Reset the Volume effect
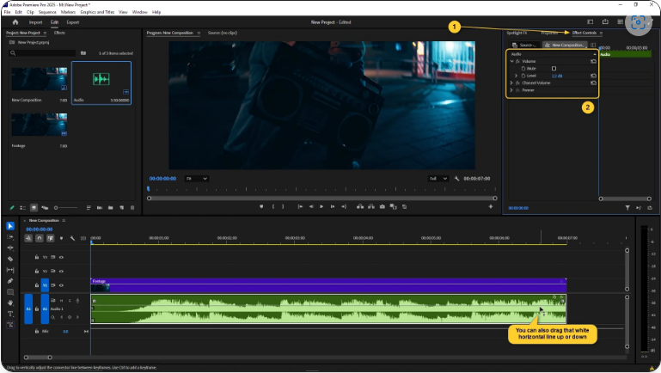Image resolution: width=661 pixels, height=373 pixels. click(x=593, y=62)
